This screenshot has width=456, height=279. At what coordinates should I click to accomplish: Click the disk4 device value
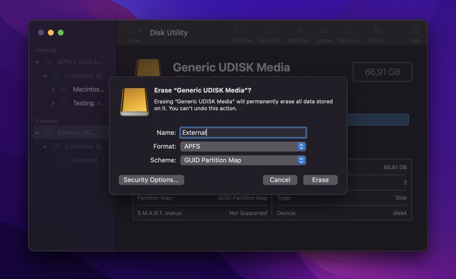[400, 213]
